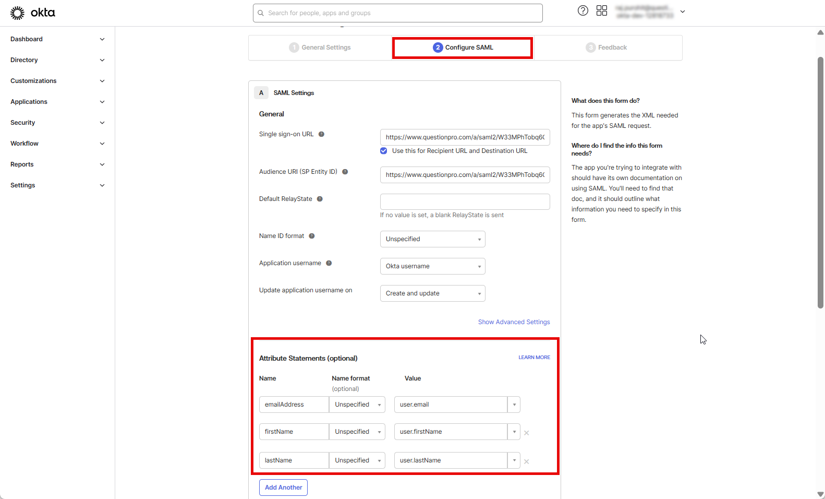This screenshot has width=825, height=499.
Task: Expand the Dashboard sidebar section
Action: pyautogui.click(x=57, y=39)
